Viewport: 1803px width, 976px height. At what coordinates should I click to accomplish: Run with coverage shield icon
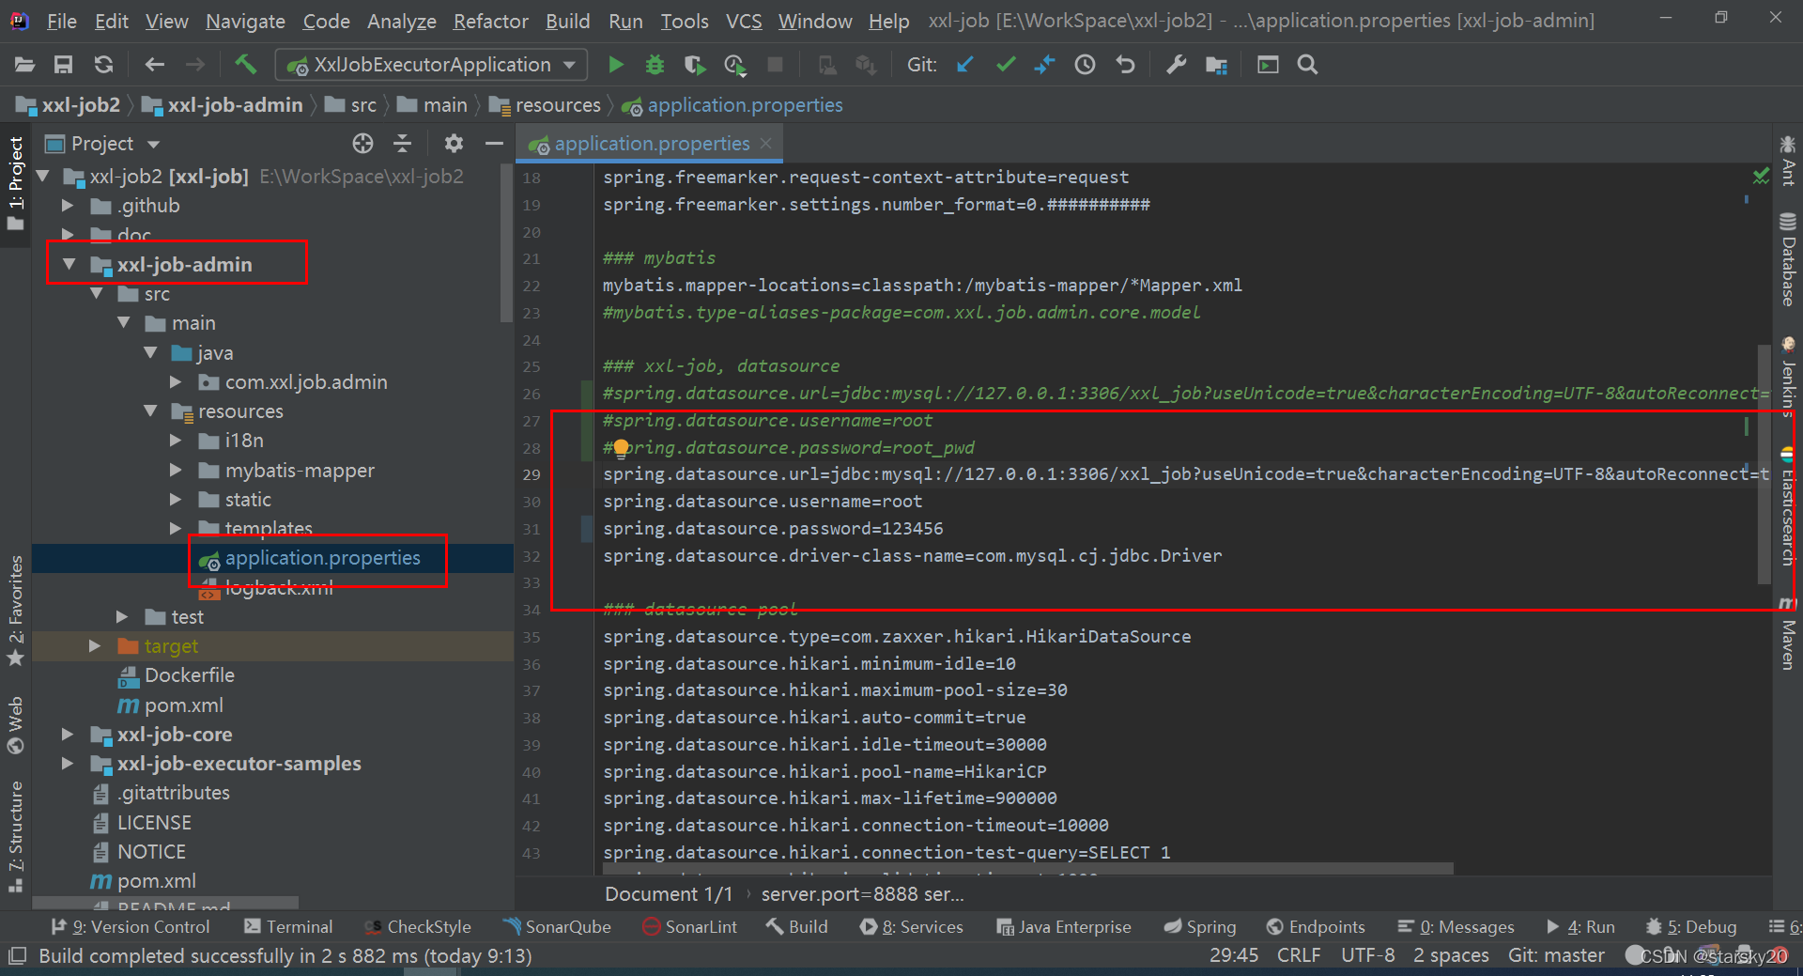click(694, 65)
